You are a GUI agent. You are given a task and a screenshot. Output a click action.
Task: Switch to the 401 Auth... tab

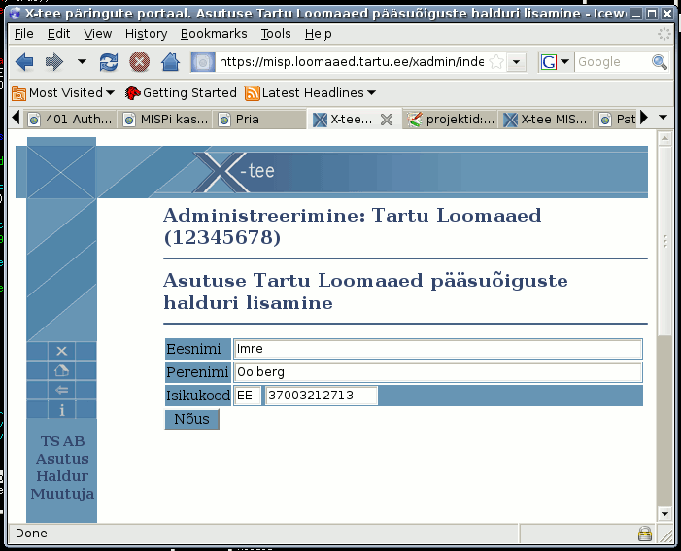point(71,120)
